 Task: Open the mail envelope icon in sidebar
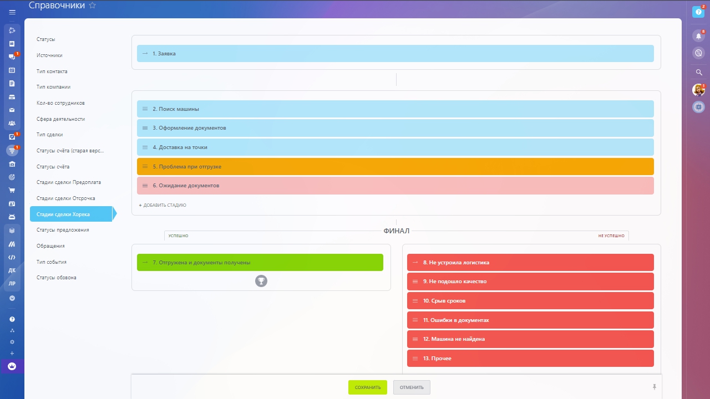tap(12, 110)
